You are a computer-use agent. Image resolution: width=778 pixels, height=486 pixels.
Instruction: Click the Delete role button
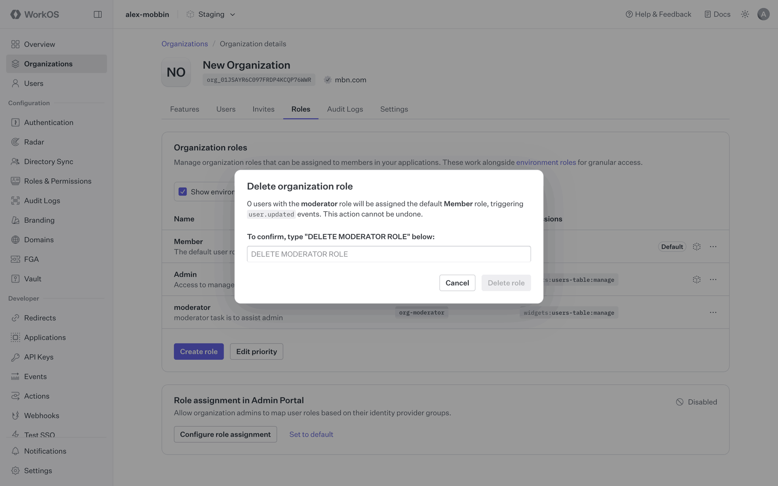506,283
